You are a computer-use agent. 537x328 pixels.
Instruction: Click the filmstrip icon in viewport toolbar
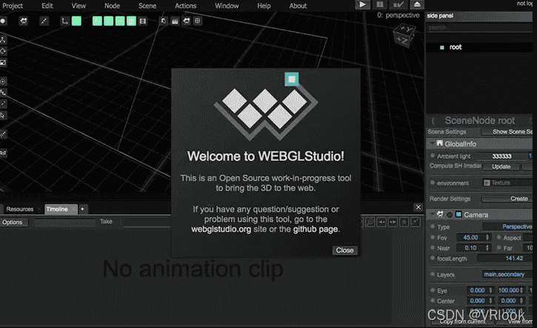coord(142,21)
